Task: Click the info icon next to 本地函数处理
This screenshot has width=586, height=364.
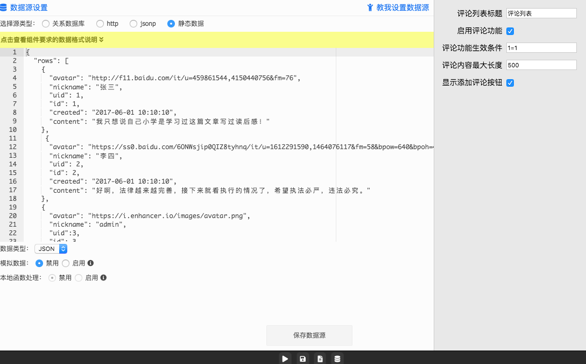Action: [103, 278]
